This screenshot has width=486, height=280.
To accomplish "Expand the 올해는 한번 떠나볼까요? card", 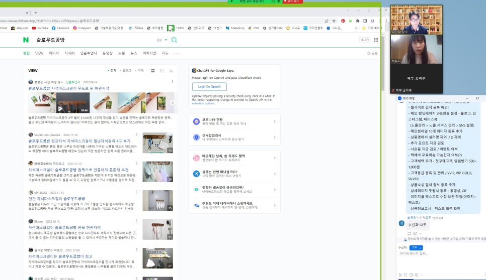I will click(x=234, y=174).
